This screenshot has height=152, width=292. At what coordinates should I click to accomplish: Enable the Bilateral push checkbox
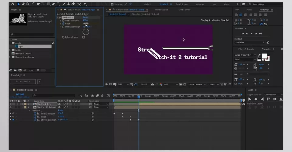pos(84,37)
